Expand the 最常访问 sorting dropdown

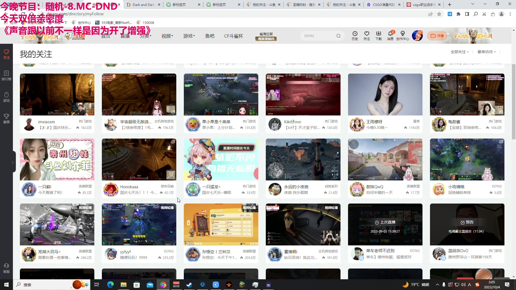[x=486, y=52]
